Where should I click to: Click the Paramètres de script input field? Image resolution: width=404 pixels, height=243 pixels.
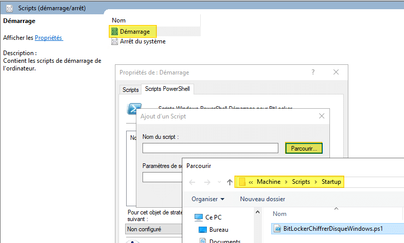pos(162,177)
